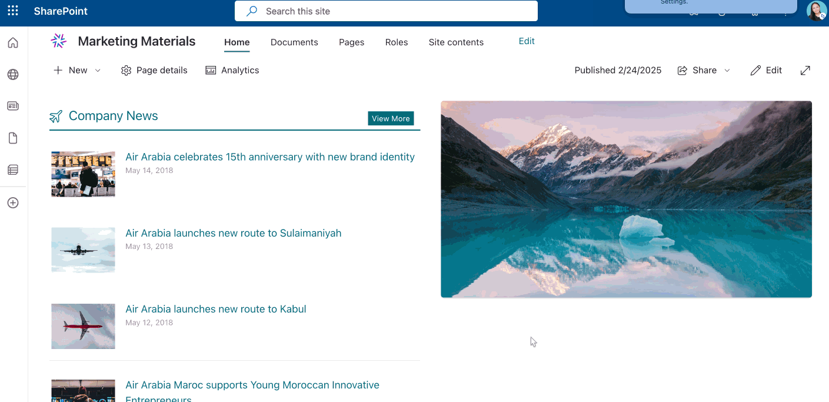Open My lists icon in left rail
This screenshot has width=829, height=402.
click(x=13, y=170)
